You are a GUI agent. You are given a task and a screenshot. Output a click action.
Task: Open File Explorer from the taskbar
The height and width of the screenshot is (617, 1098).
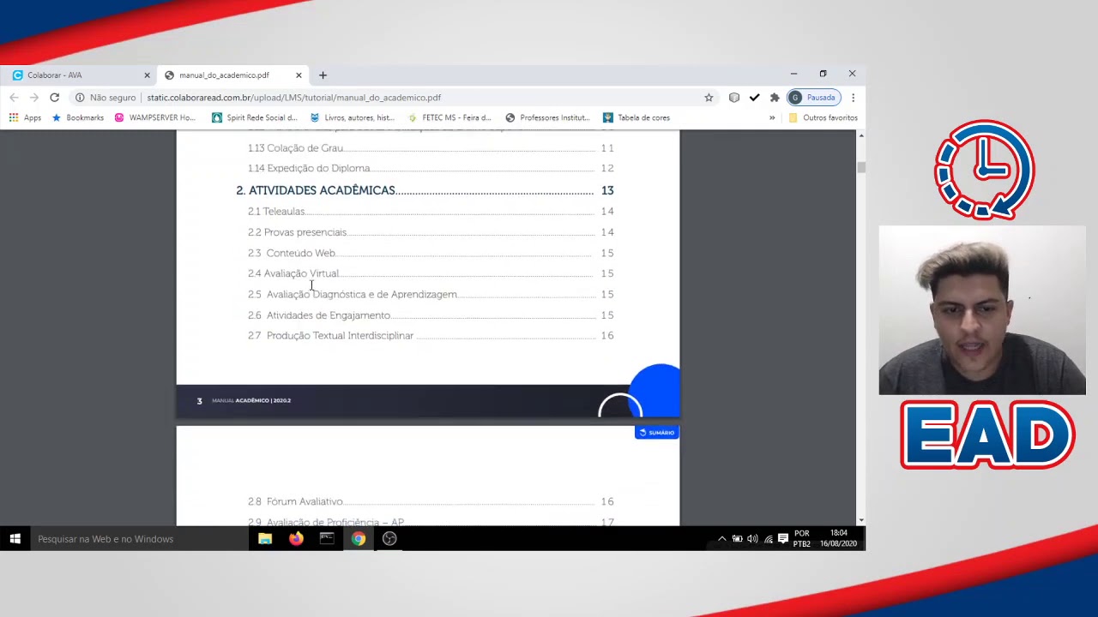[x=265, y=539]
